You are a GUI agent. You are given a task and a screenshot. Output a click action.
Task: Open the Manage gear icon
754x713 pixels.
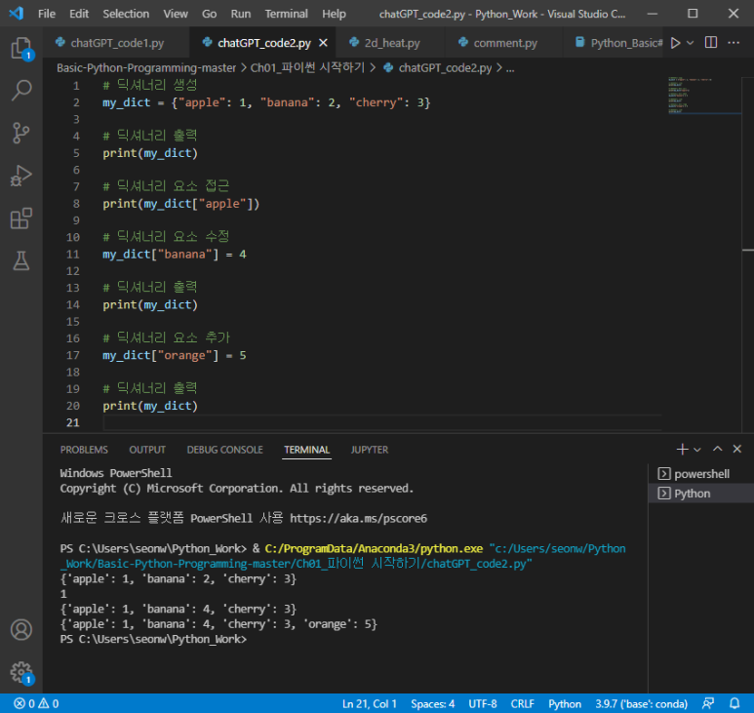pyautogui.click(x=21, y=672)
